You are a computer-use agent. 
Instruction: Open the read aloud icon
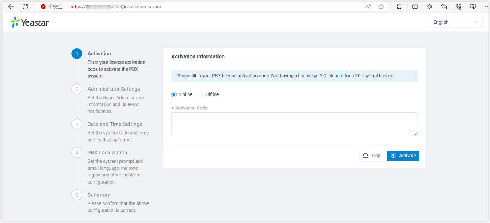[368, 6]
